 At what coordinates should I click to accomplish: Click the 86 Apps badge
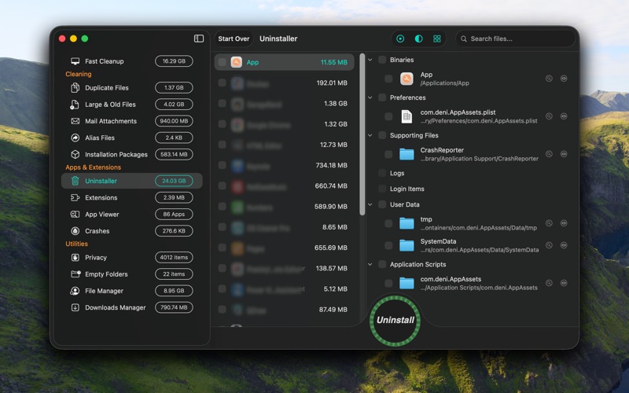pyautogui.click(x=174, y=214)
